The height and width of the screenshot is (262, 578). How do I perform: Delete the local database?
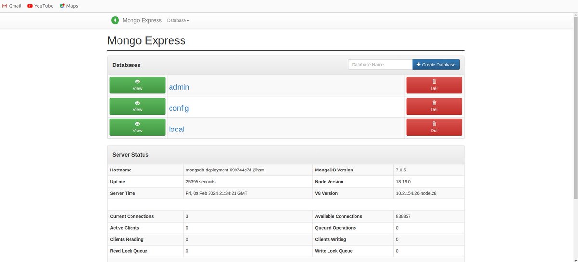[434, 128]
